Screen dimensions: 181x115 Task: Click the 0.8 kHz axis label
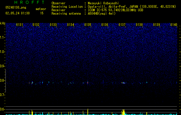(2, 80)
